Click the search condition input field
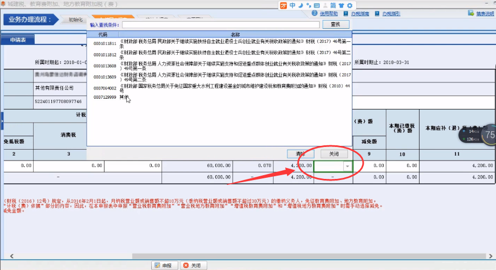 221,24
